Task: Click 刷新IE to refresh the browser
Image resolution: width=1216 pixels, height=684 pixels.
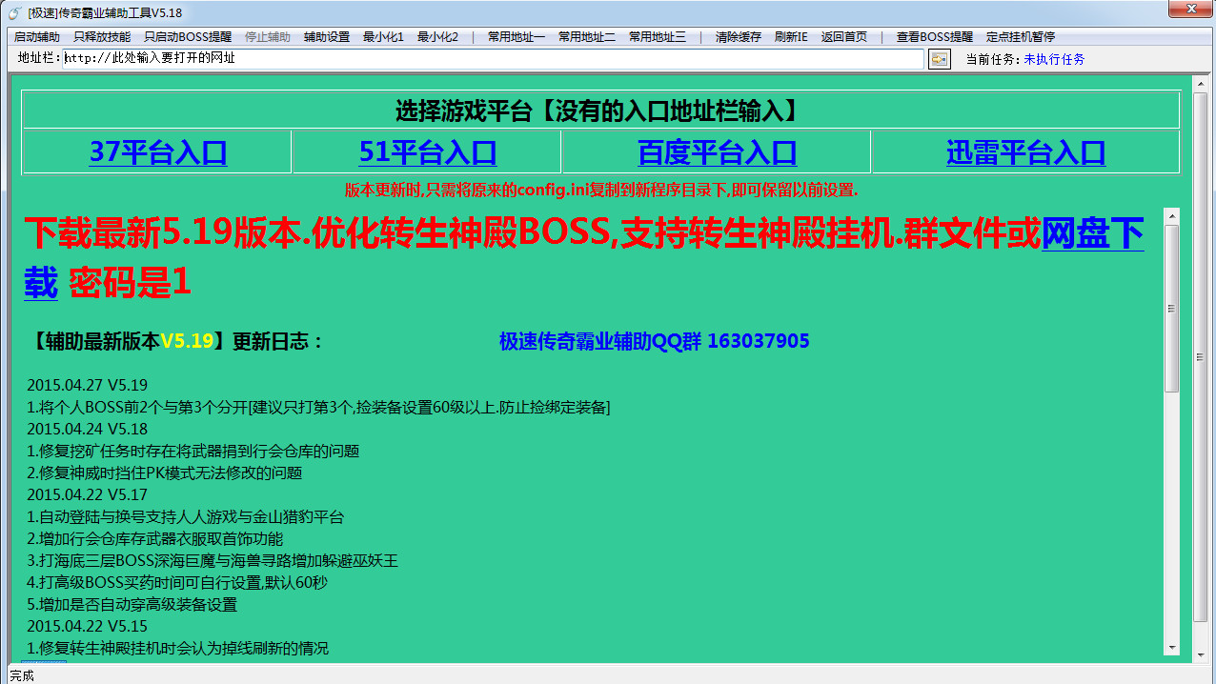Action: (791, 36)
